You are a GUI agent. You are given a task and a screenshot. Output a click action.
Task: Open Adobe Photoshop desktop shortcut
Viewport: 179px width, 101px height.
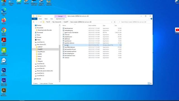(x=4, y=72)
